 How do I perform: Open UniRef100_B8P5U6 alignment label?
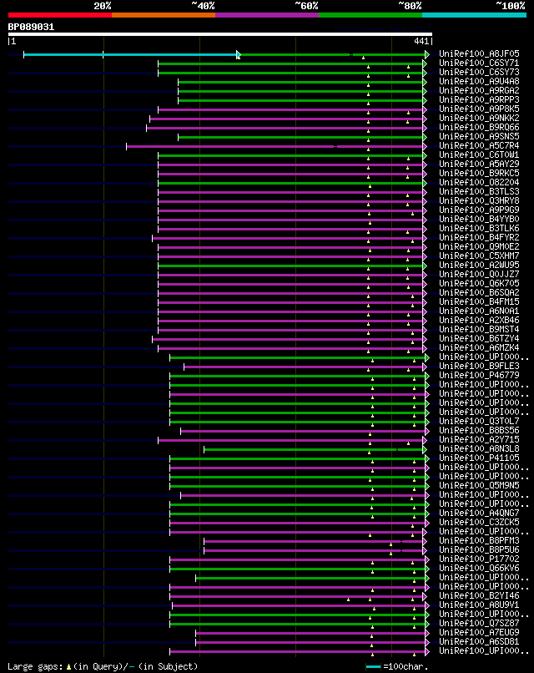pyautogui.click(x=479, y=550)
